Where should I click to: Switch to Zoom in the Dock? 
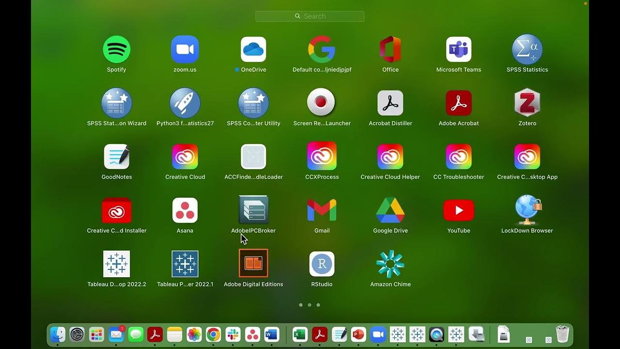tap(378, 334)
